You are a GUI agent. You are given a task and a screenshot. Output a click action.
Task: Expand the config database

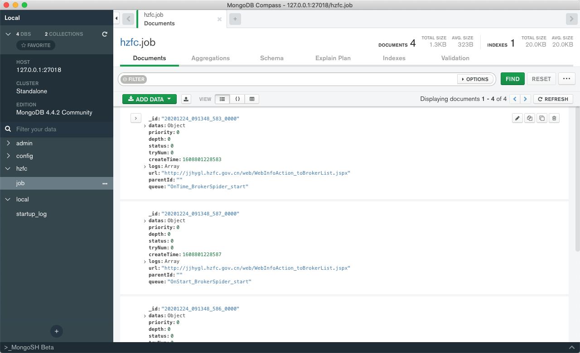(x=8, y=156)
